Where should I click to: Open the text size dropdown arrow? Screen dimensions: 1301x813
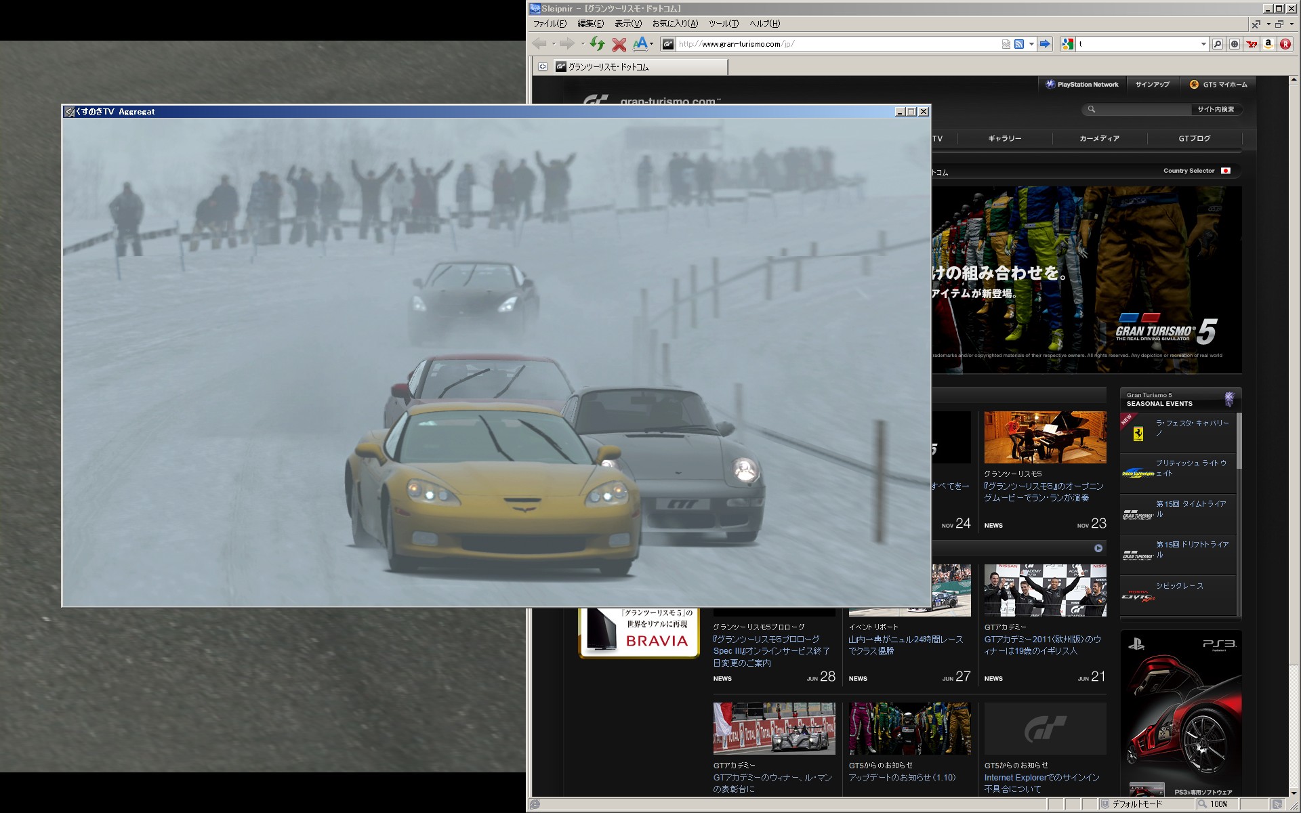651,44
